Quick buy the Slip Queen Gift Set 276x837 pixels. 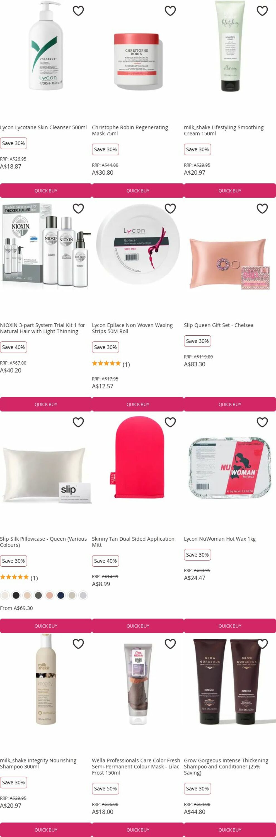pyautogui.click(x=230, y=405)
